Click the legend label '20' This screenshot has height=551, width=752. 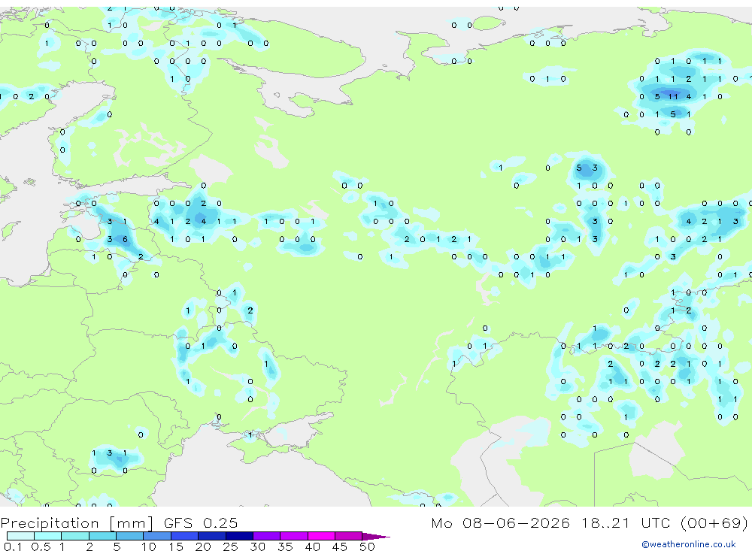coord(203,546)
